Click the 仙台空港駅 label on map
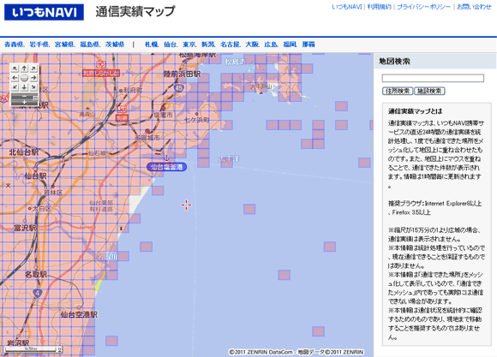 (79, 314)
